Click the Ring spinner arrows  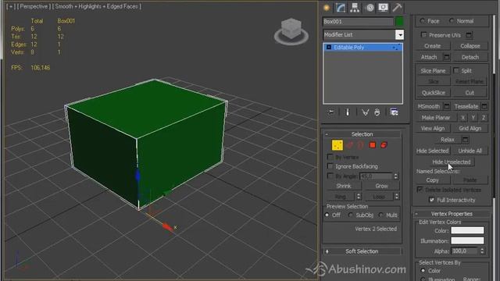[359, 197]
